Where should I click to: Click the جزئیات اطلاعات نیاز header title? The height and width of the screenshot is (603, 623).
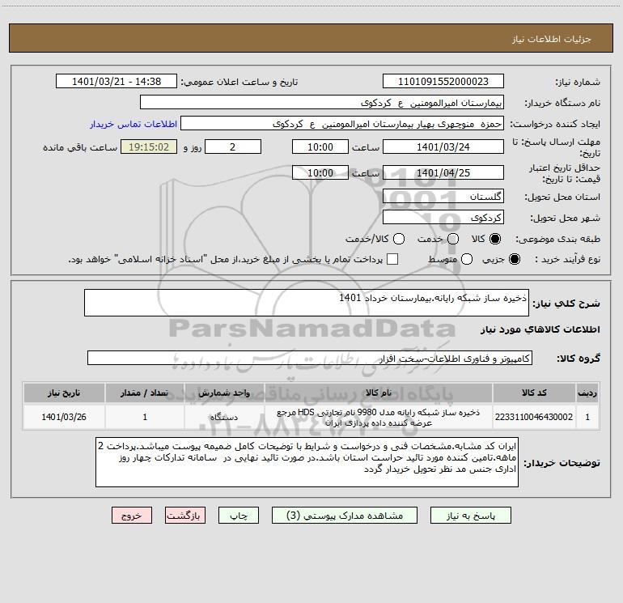coord(552,39)
